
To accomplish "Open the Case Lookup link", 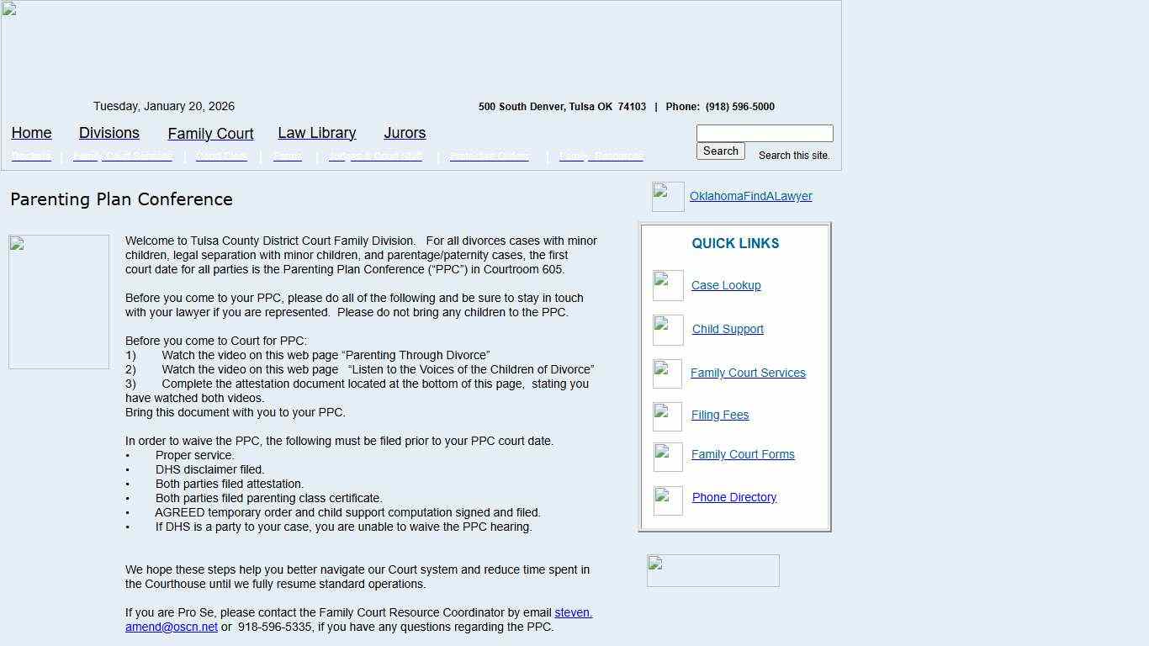I will (725, 285).
